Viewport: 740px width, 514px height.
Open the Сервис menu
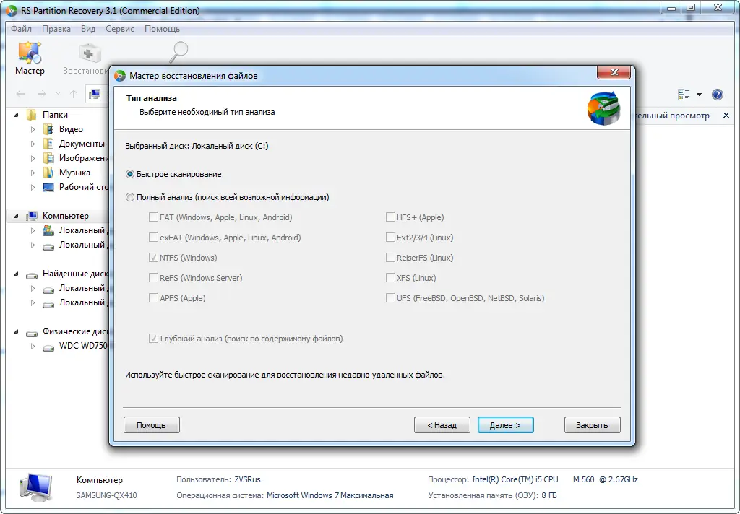[120, 29]
